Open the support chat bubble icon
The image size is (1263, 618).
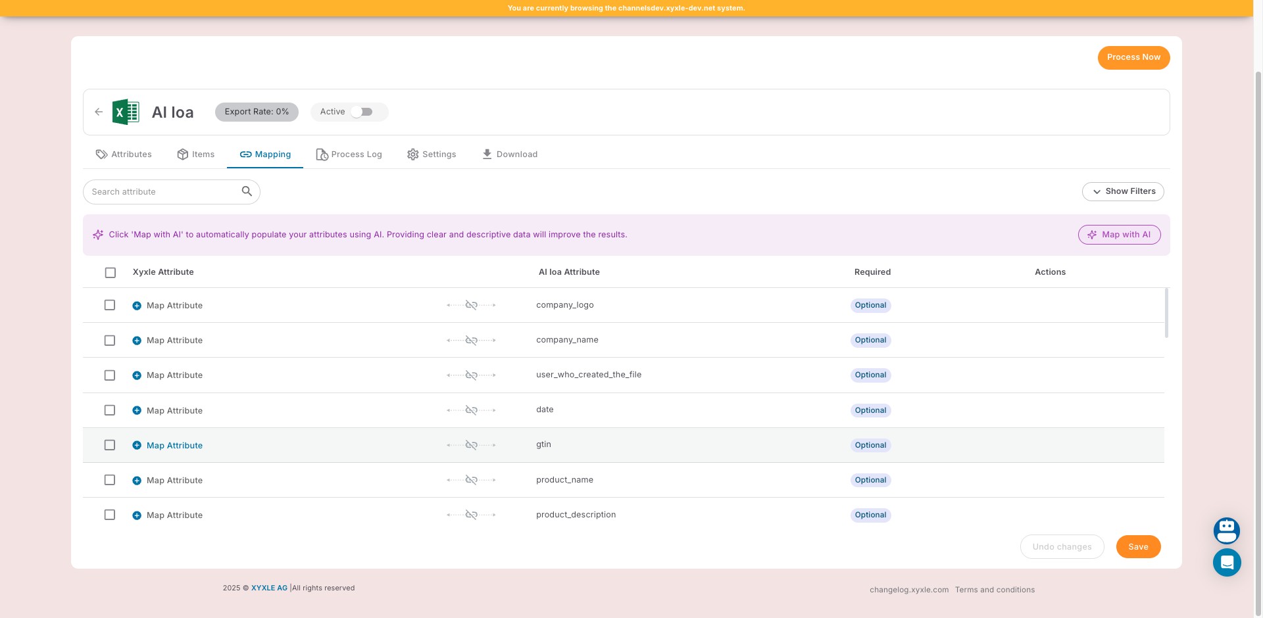[x=1226, y=563]
